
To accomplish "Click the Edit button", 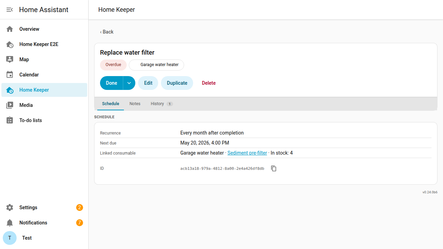I will point(148,83).
